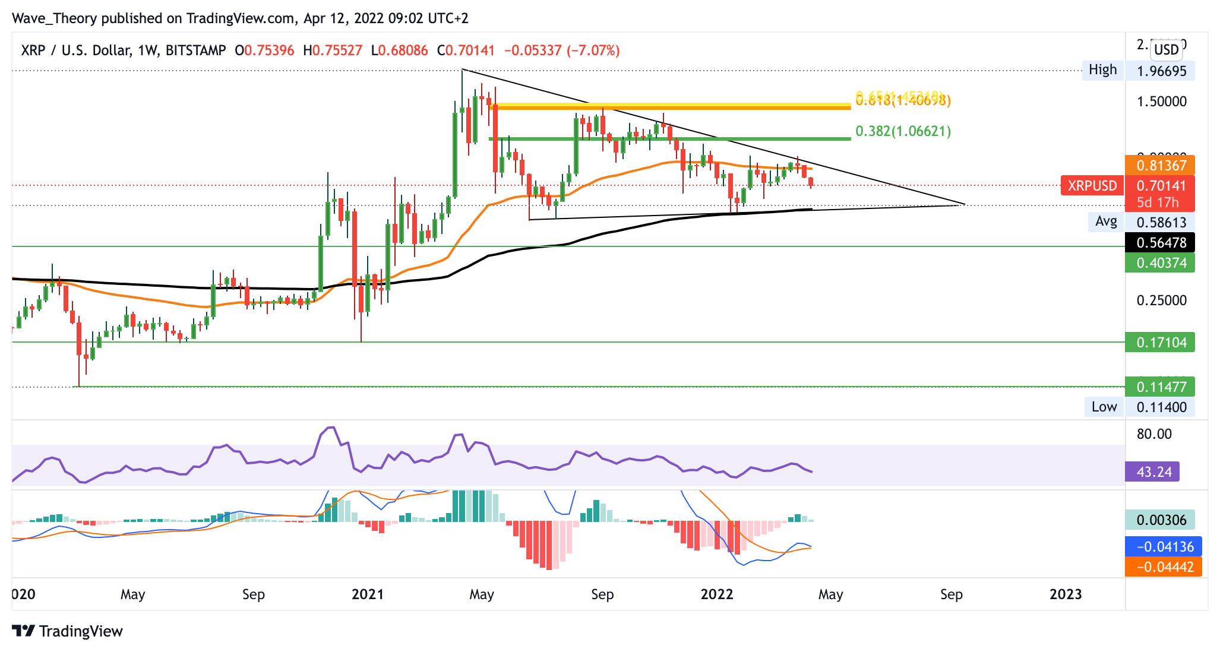
Task: Select the orange 0.81367 moving average label
Action: pos(1161,166)
